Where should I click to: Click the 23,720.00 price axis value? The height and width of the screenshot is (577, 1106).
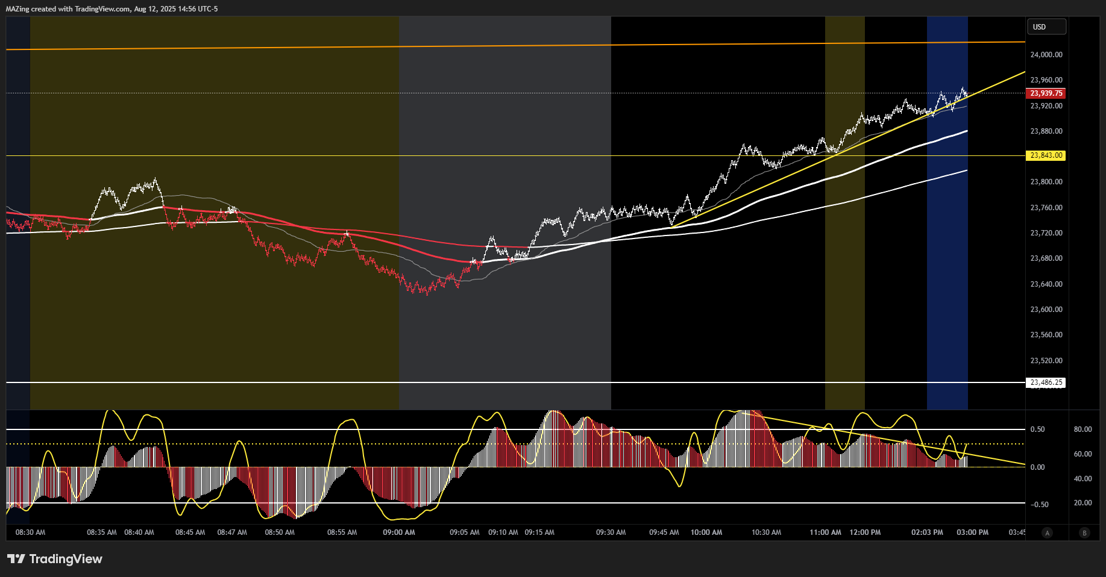pyautogui.click(x=1046, y=233)
